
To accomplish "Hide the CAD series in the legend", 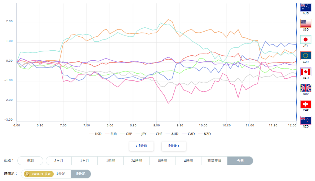I will pyautogui.click(x=188, y=134).
